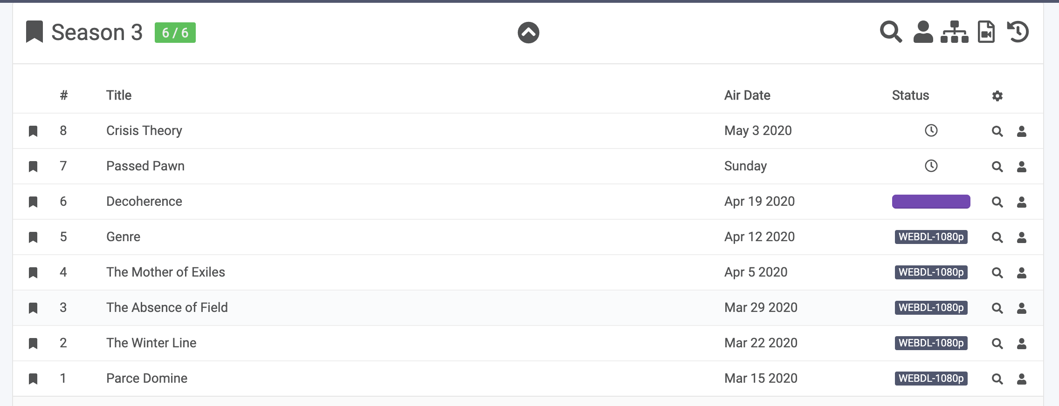Image resolution: width=1059 pixels, height=406 pixels.
Task: Search for Crisis Theory episode automatically
Action: coord(997,131)
